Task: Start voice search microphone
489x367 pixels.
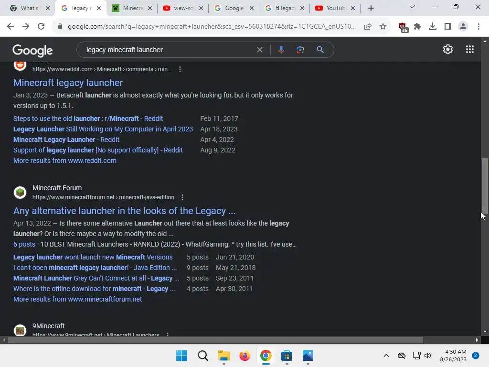Action: (x=281, y=50)
